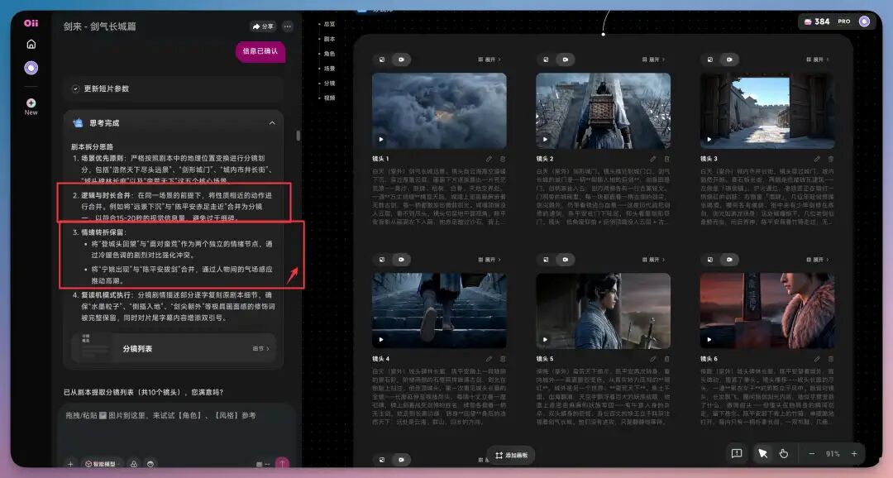Play the 镜头 4 stairs video
This screenshot has width=893, height=478.
[381, 339]
